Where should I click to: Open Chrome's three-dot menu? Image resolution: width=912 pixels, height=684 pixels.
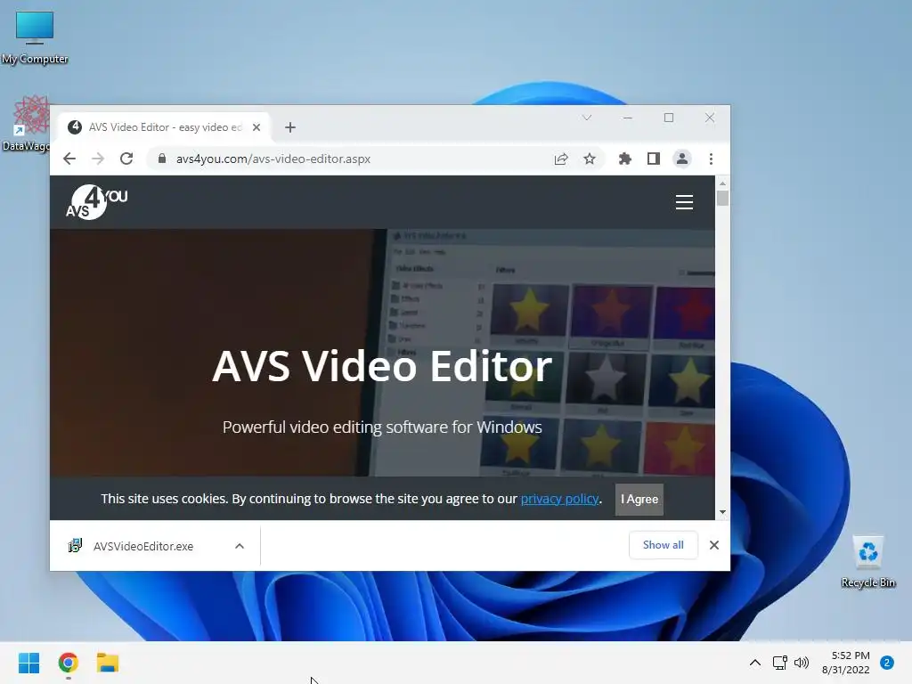click(711, 159)
